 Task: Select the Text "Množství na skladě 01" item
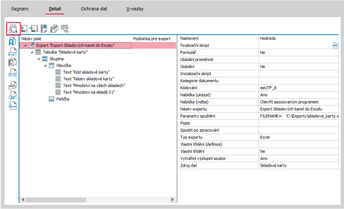[x=89, y=92]
